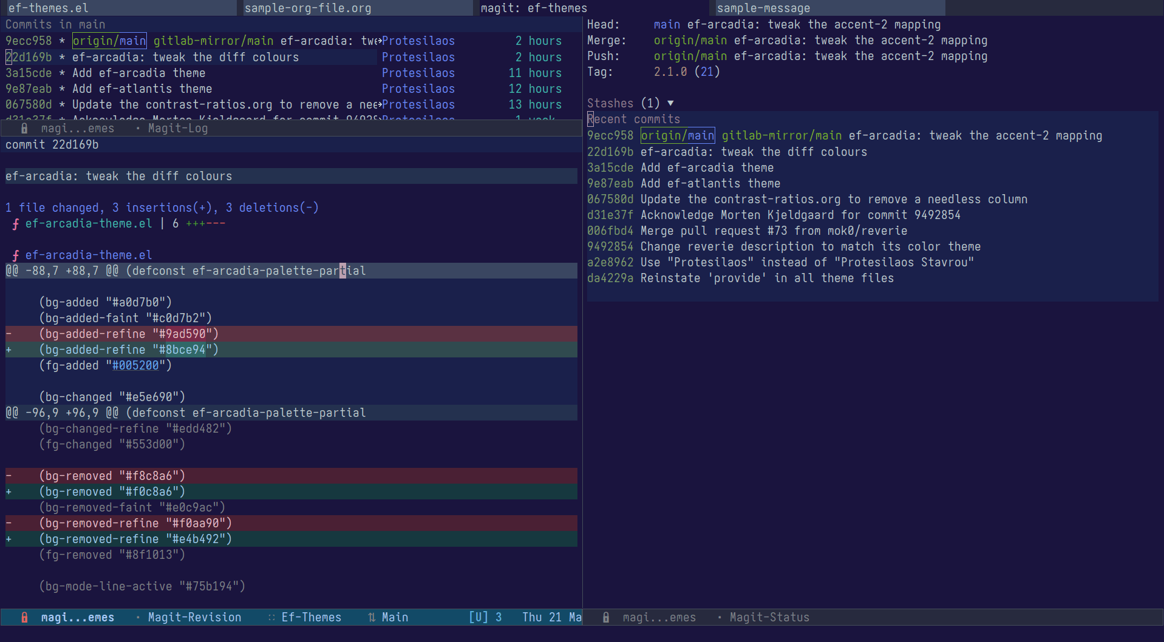Click the removed line bg-removed-refine #f0aa90

click(291, 523)
